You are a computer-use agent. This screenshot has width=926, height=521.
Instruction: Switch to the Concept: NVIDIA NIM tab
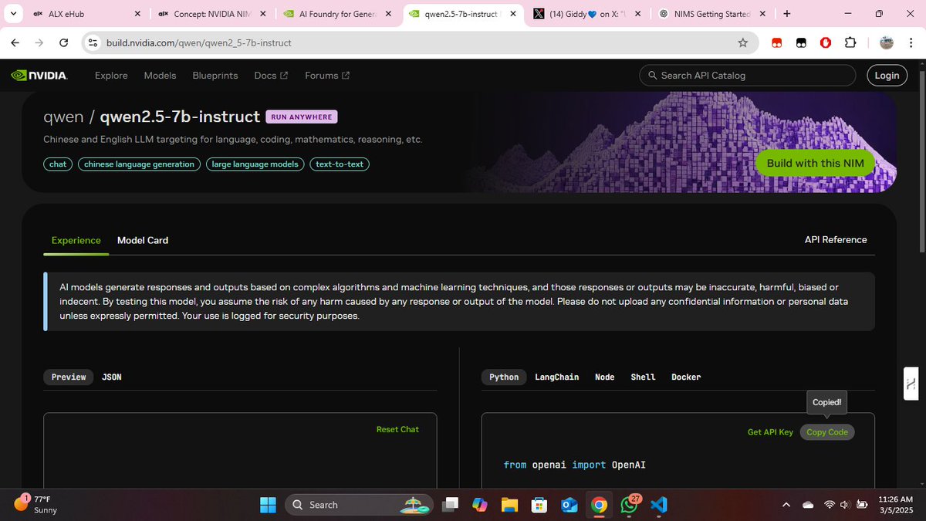point(211,14)
